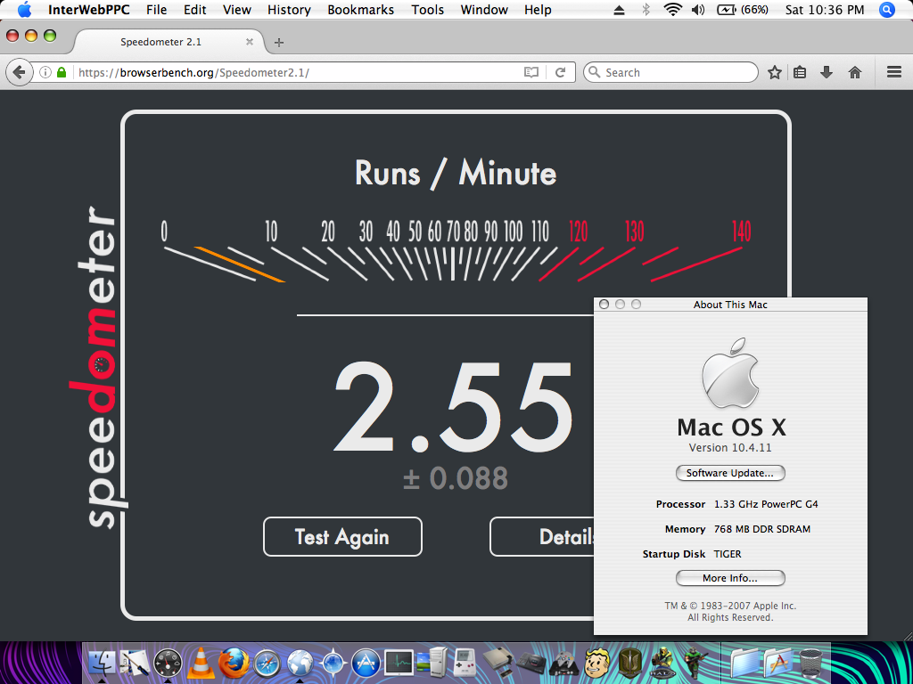Open the View menu
This screenshot has width=913, height=684.
click(237, 10)
